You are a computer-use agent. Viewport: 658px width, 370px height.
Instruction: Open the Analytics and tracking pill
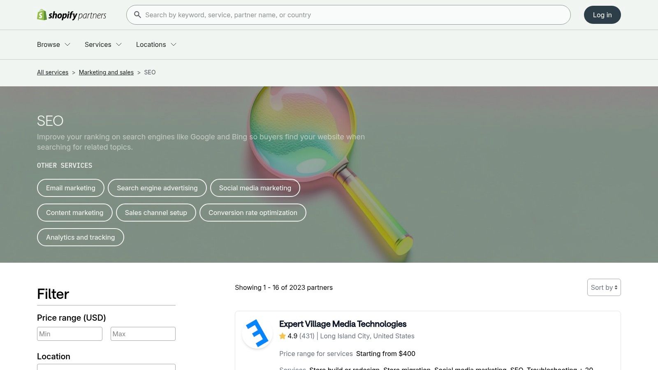pyautogui.click(x=81, y=237)
